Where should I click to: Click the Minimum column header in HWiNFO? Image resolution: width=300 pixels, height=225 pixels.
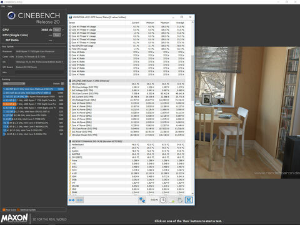(150, 22)
